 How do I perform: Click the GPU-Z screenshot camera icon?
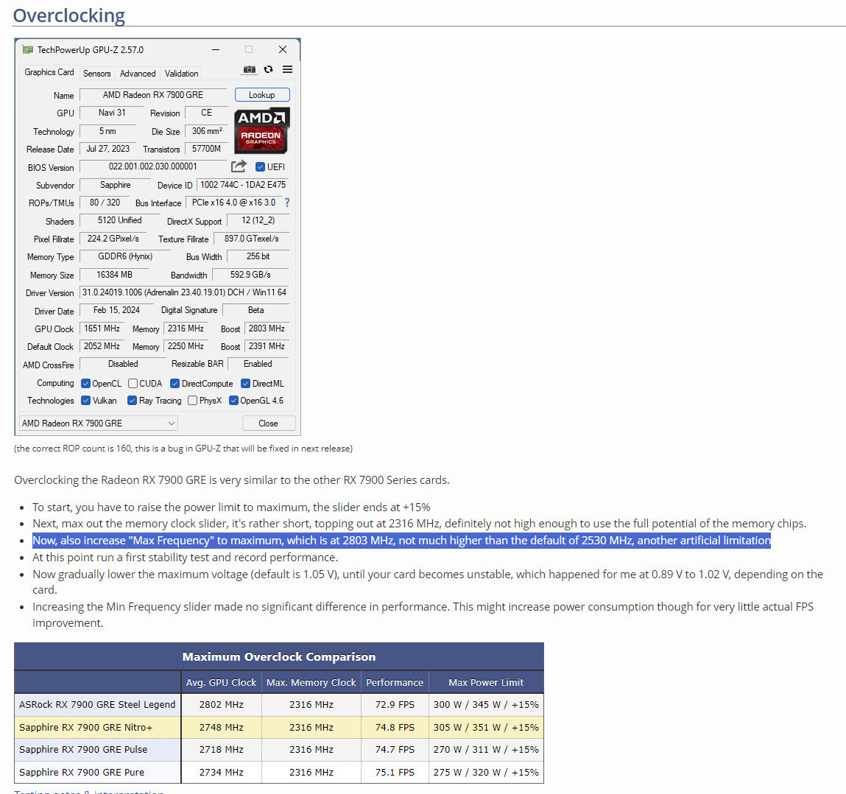point(250,70)
